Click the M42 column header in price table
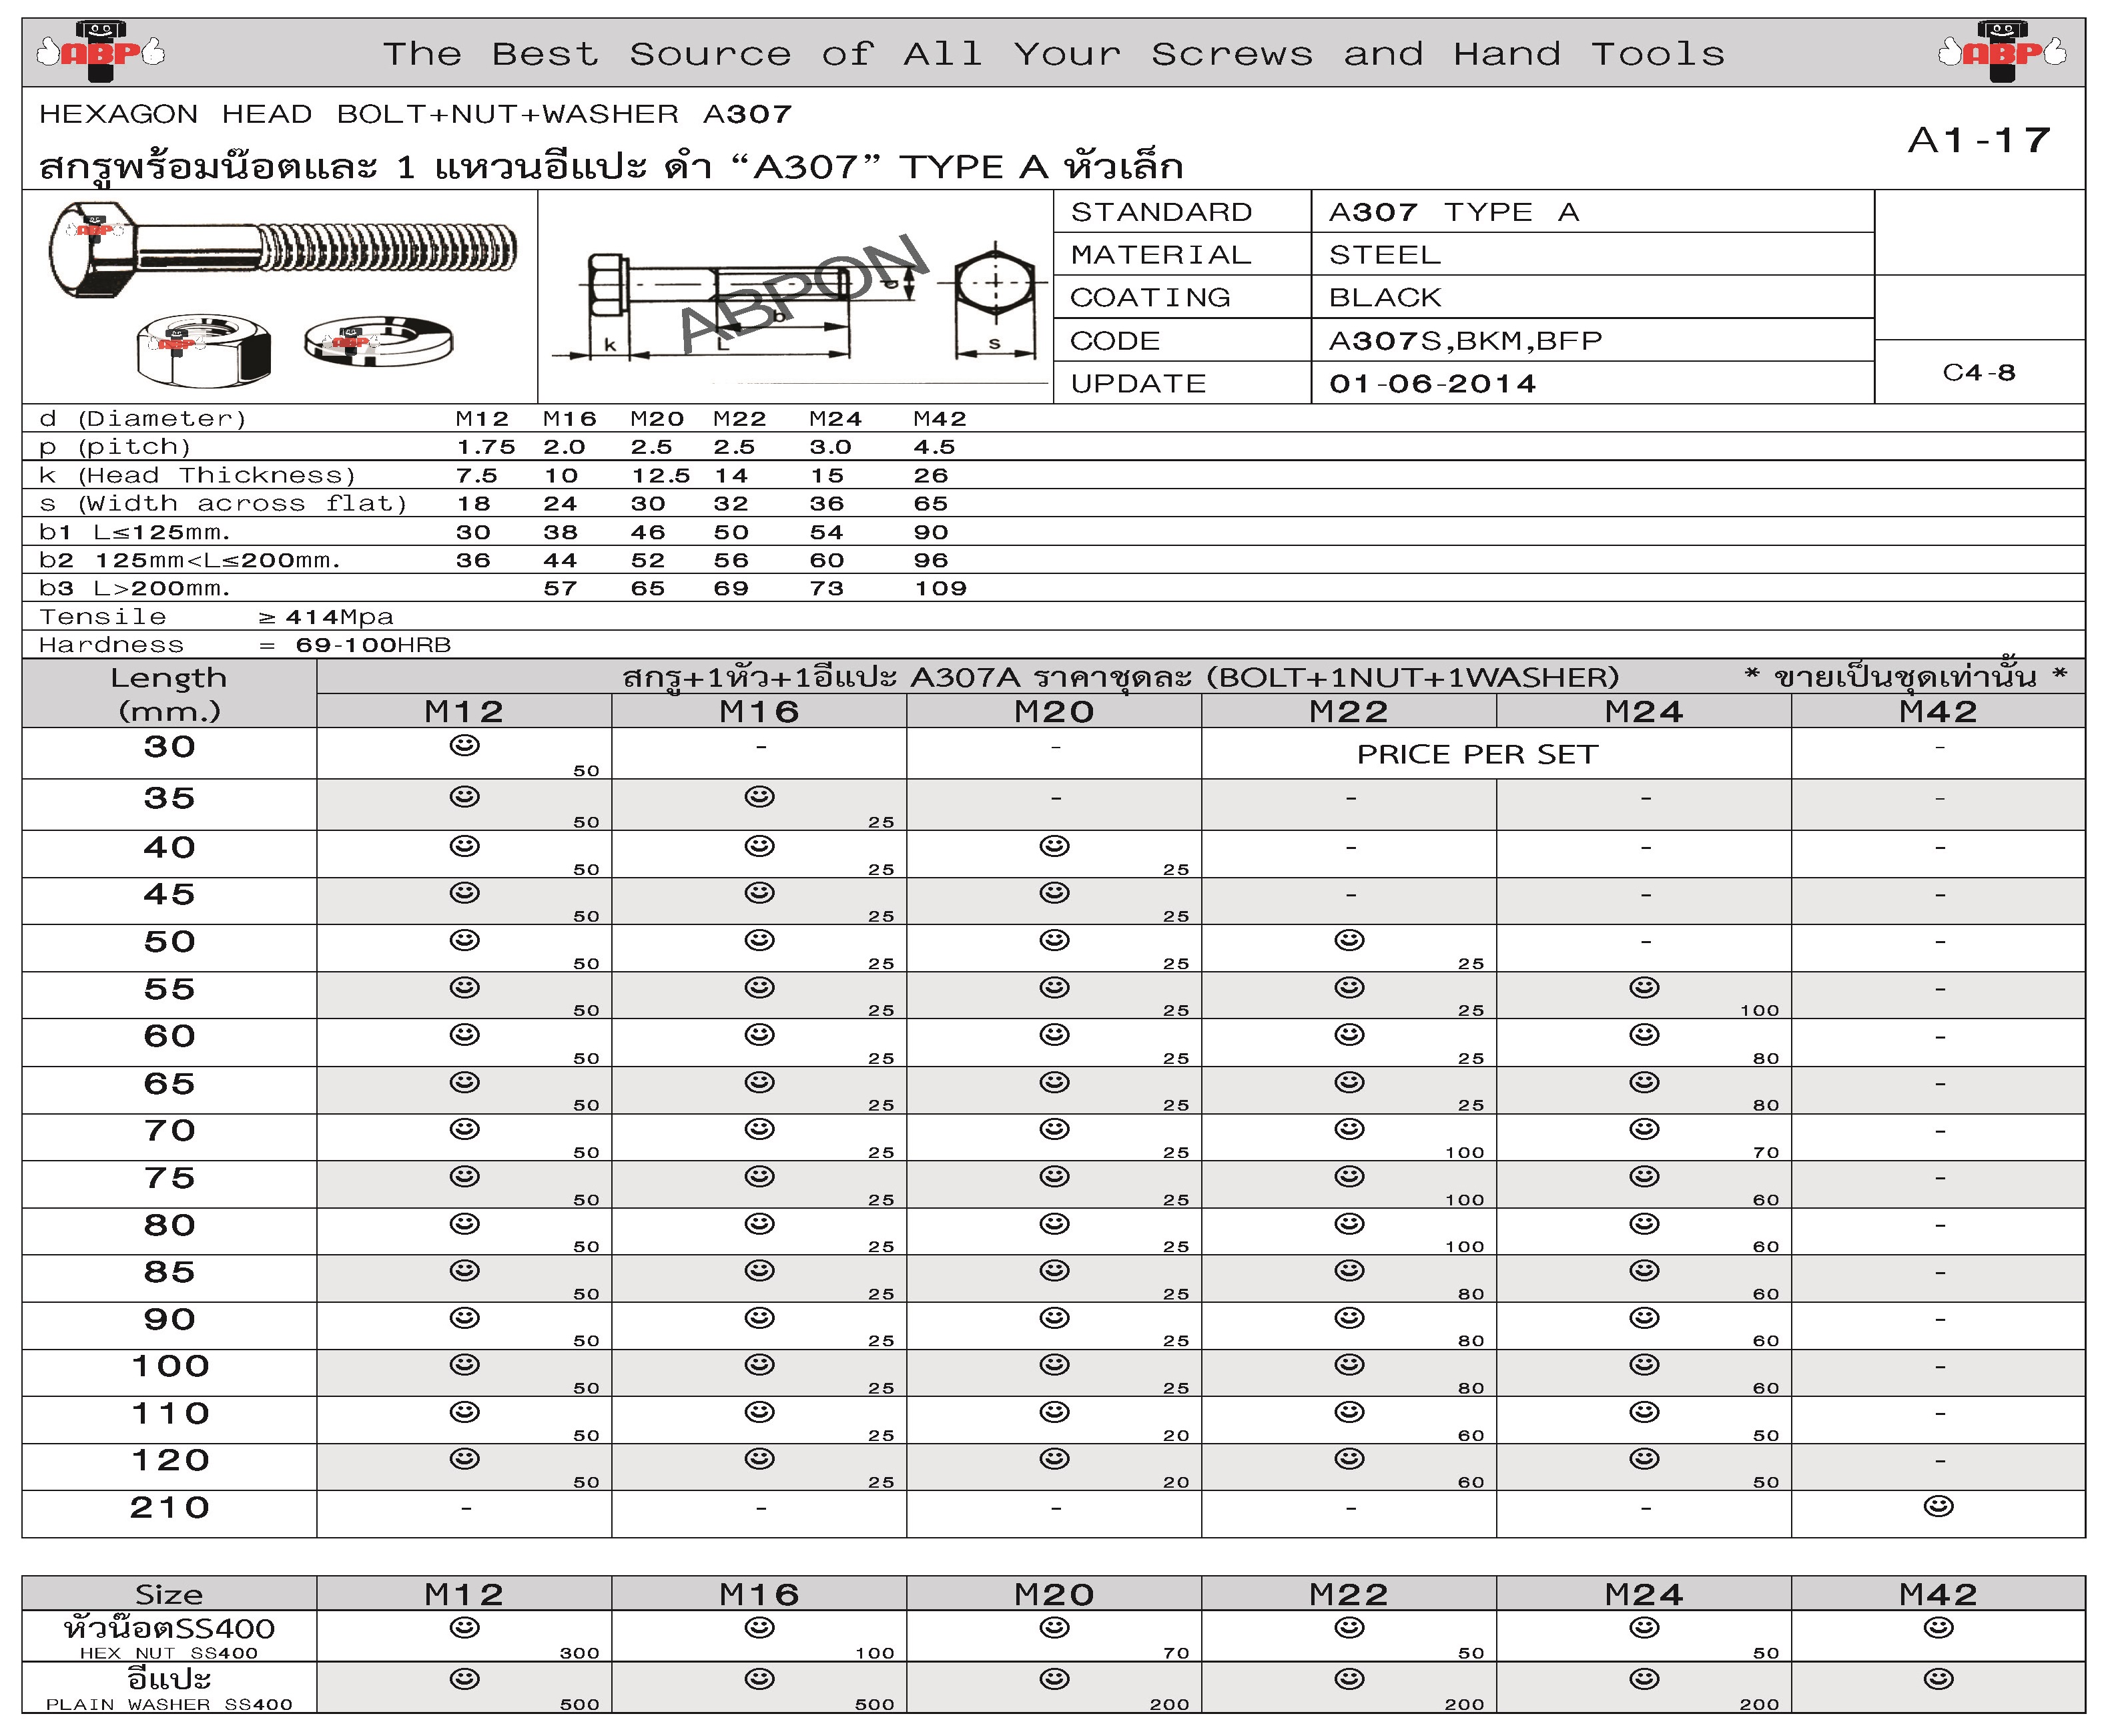This screenshot has height=1736, width=2104. click(x=1938, y=712)
